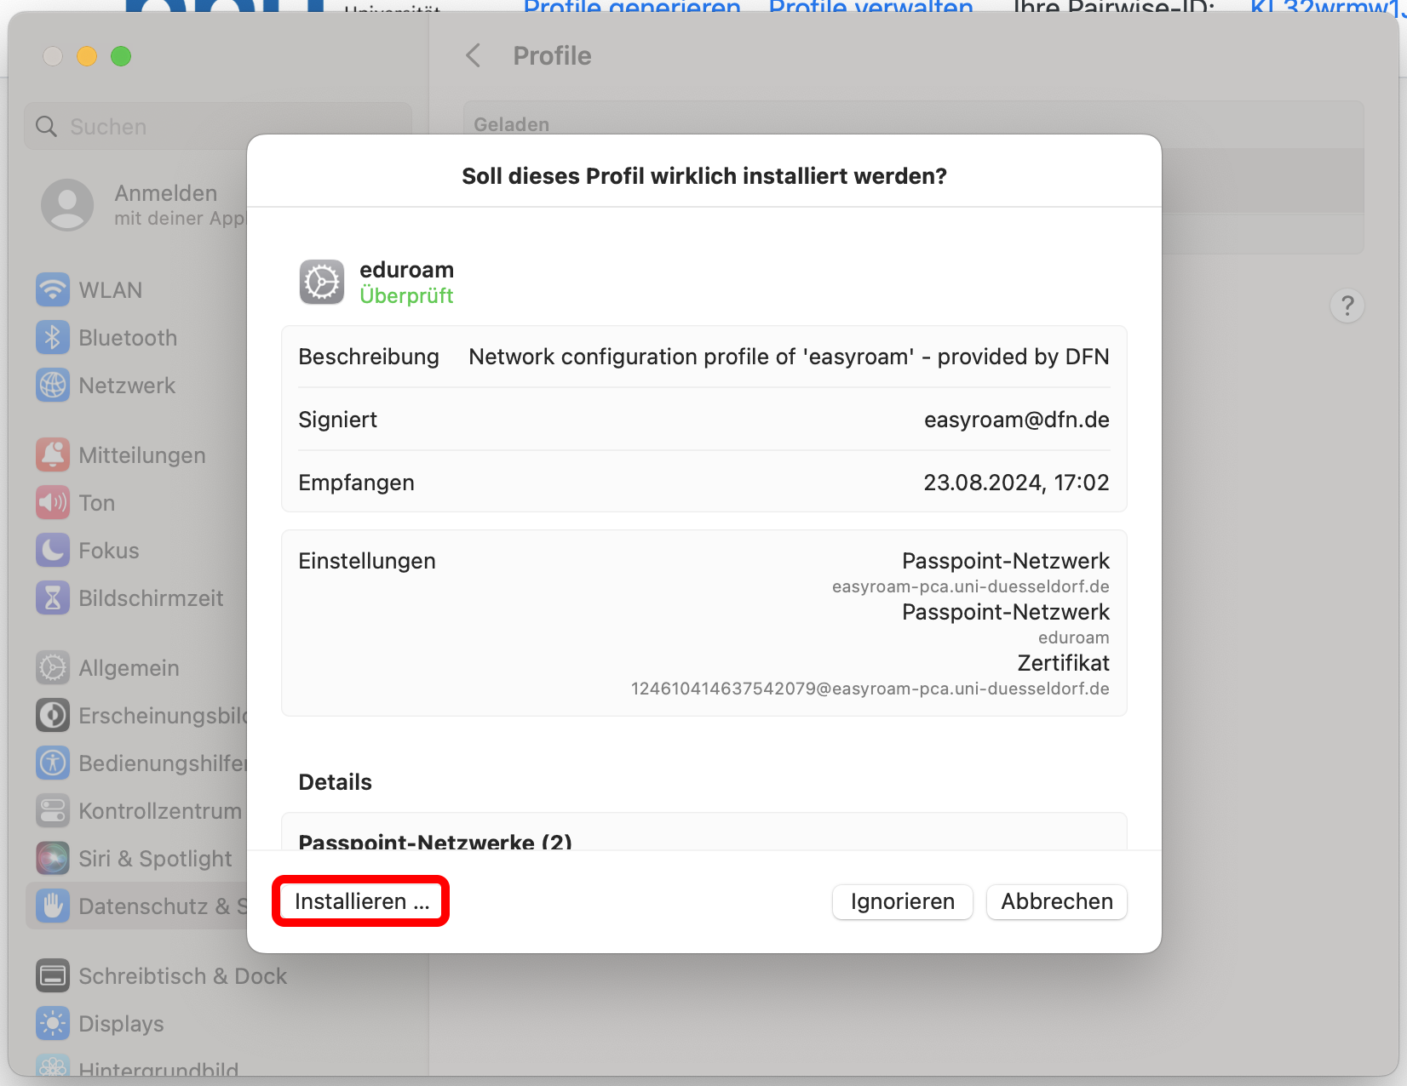1407x1086 pixels.
Task: Click the green zoom window button
Action: 121,56
